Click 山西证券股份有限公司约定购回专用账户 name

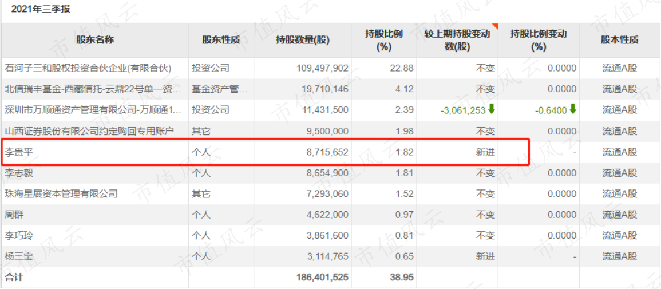[x=89, y=132]
